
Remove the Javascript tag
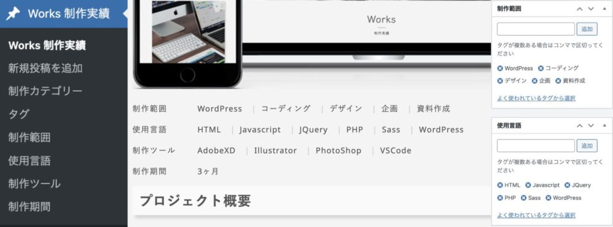528,185
